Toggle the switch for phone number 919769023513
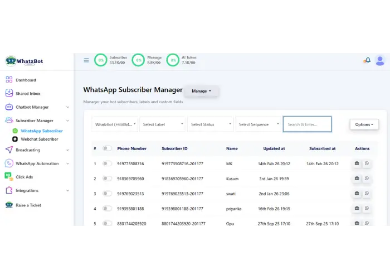Screen dimensions: 390x279 (x=107, y=194)
